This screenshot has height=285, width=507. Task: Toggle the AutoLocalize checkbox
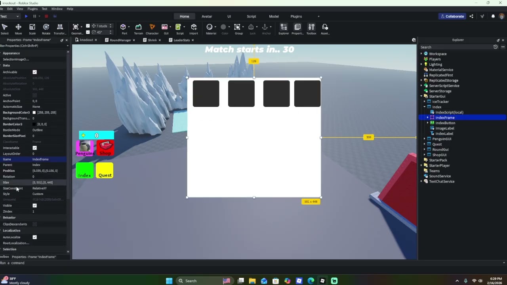click(x=34, y=237)
